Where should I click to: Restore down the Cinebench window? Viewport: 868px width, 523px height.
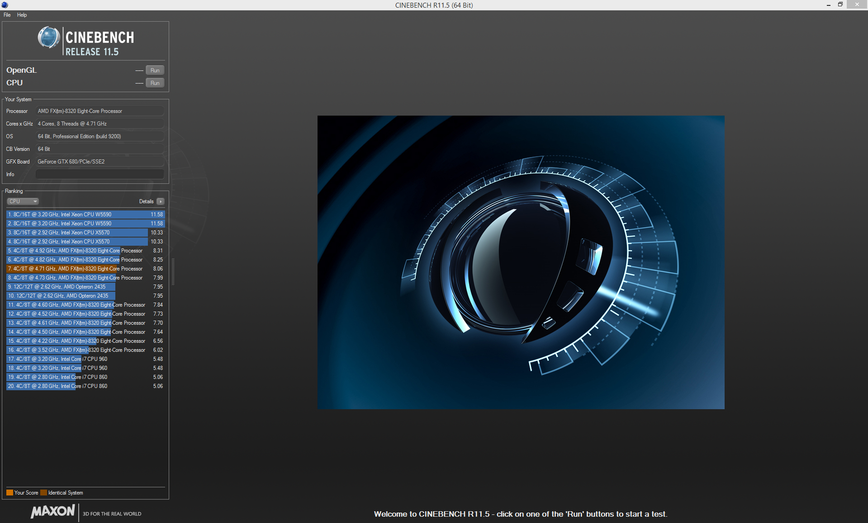840,5
